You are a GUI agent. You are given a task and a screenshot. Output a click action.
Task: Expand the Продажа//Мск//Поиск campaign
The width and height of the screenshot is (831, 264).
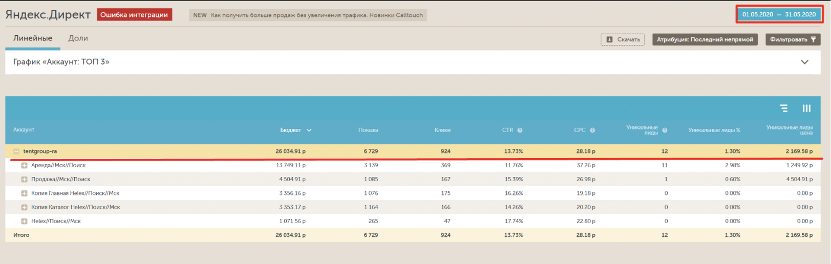pos(24,179)
